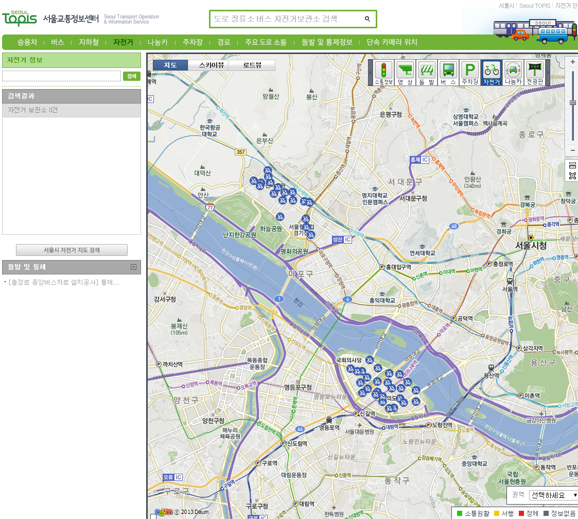
Task: Select the distance ruler measuring tool
Action: click(x=572, y=165)
